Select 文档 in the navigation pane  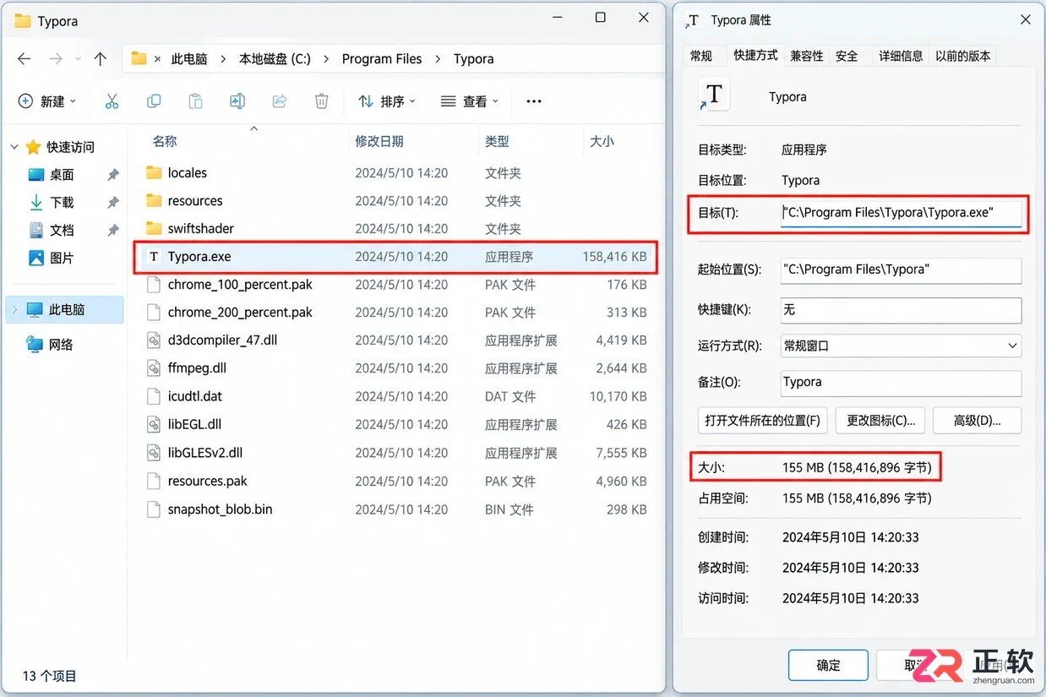[x=62, y=230]
